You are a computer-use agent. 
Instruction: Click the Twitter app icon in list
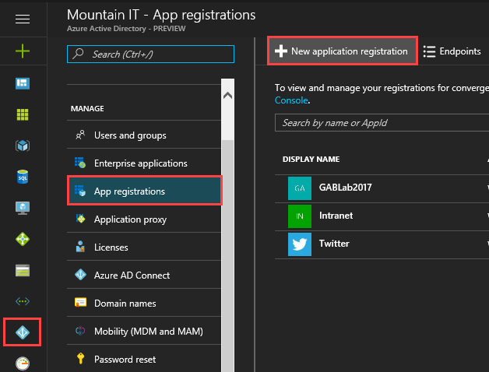[300, 244]
